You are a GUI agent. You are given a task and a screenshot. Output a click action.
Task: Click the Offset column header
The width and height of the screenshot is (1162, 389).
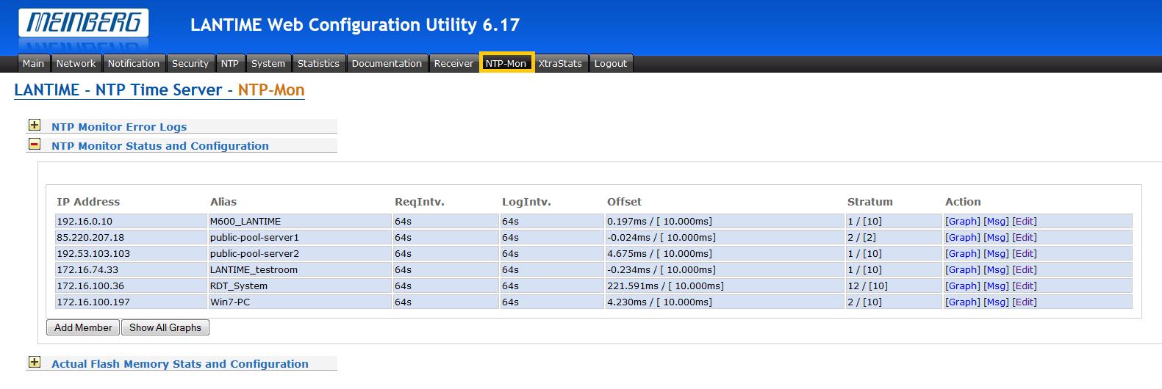click(x=624, y=202)
